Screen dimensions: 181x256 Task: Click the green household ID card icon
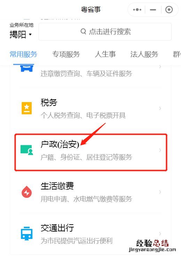(x=26, y=150)
